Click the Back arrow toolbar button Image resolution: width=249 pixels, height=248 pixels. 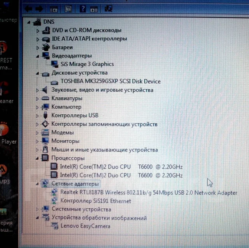pyautogui.click(x=28, y=9)
